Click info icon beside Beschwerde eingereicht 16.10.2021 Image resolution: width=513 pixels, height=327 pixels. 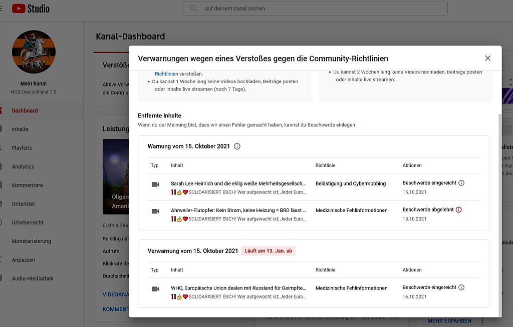pos(461,287)
